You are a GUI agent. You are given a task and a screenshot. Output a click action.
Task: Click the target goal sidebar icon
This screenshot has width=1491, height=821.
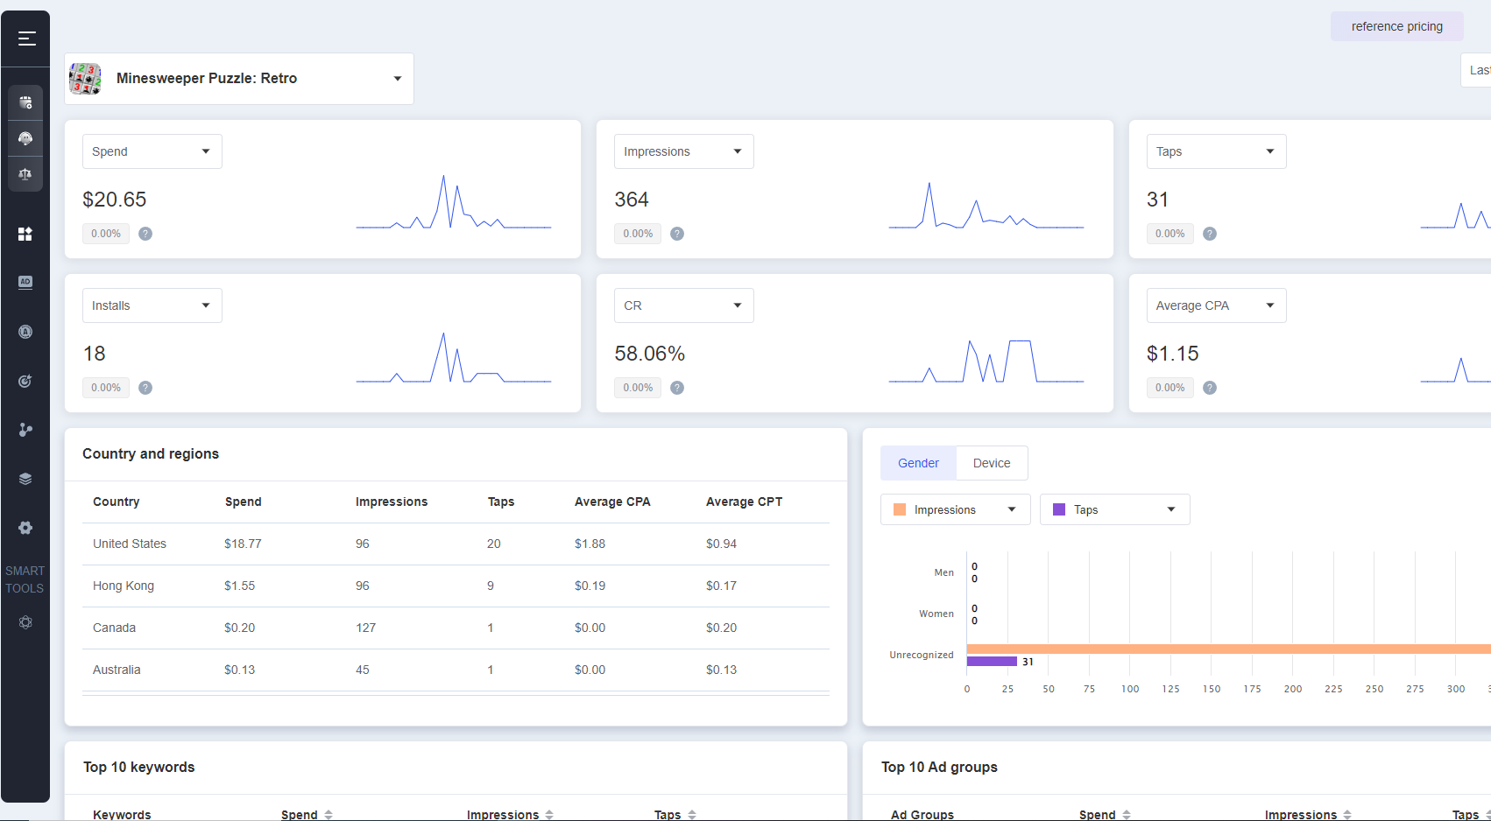(x=25, y=381)
